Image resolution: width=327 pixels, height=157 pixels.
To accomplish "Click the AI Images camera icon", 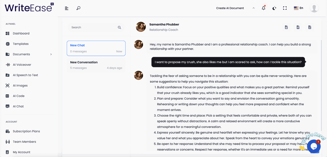I will pyautogui.click(x=8, y=85).
